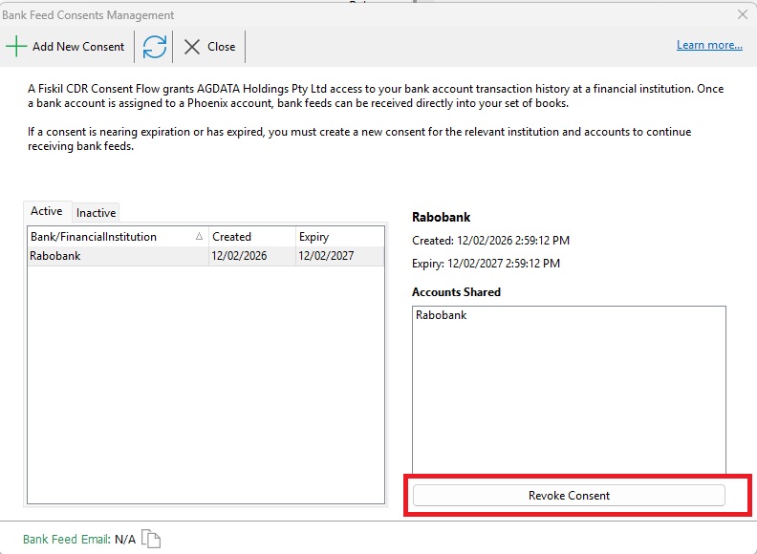The image size is (757, 554).
Task: Open the Learn more... link
Action: pyautogui.click(x=709, y=45)
